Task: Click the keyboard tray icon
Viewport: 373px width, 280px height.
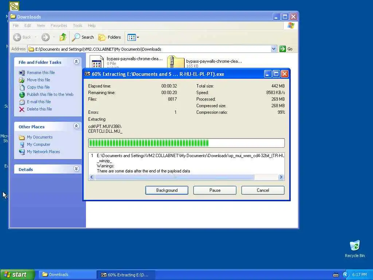Action: (x=335, y=275)
